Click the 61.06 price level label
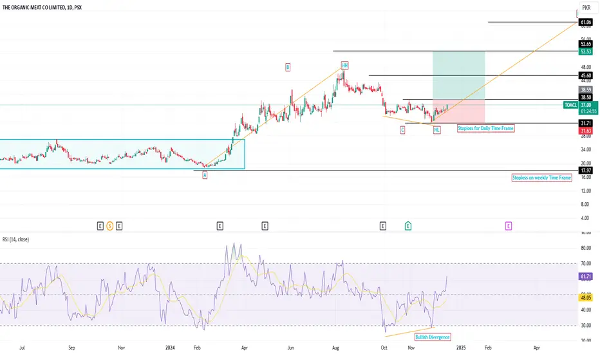 pyautogui.click(x=586, y=22)
